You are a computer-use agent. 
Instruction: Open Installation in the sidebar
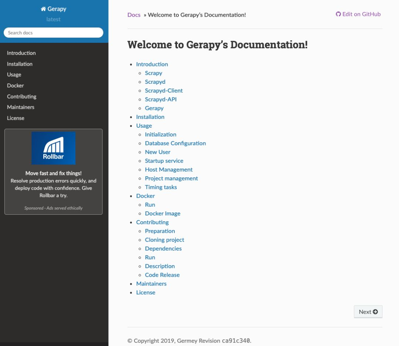[x=20, y=64]
